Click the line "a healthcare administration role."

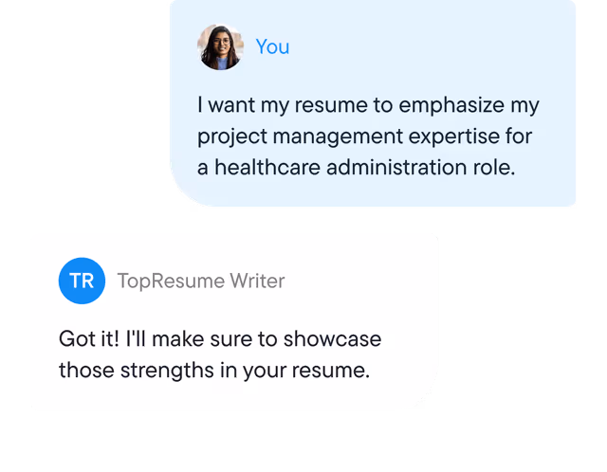click(357, 169)
